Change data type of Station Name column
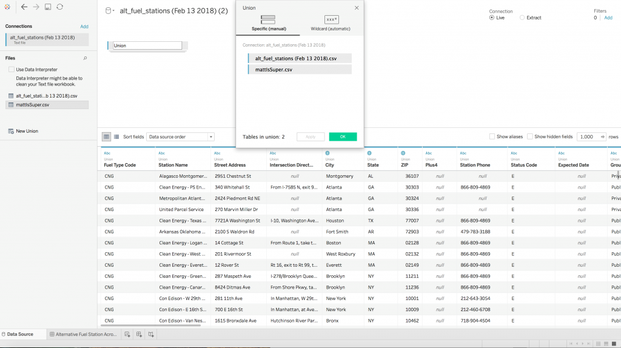Screen dimensions: 621x348 coord(161,153)
